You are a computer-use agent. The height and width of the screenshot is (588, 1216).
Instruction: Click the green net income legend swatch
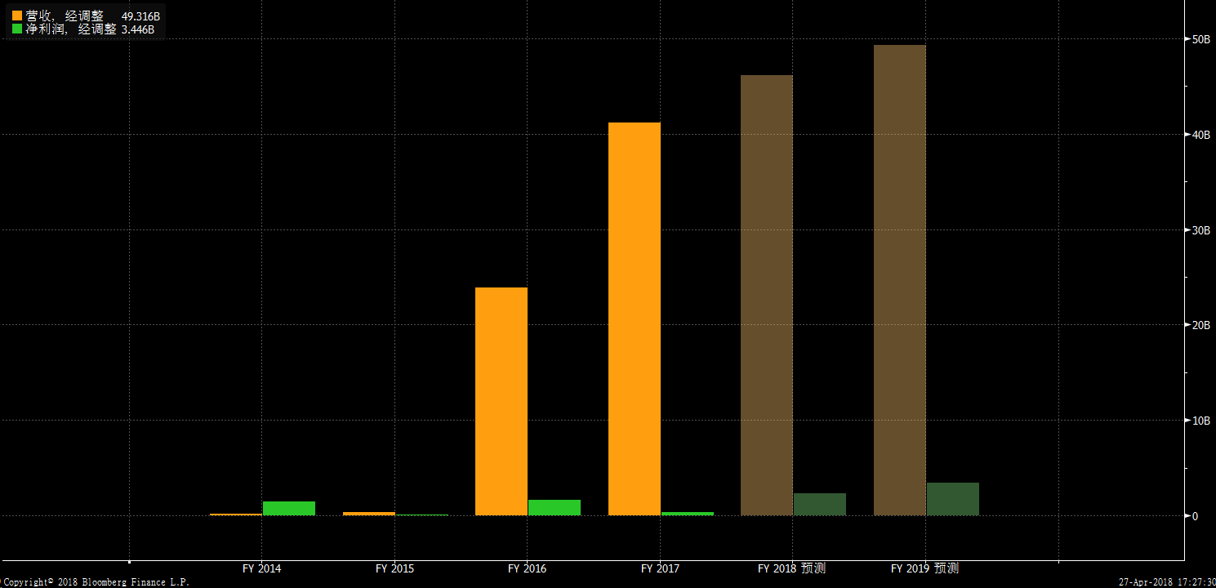pyautogui.click(x=17, y=29)
